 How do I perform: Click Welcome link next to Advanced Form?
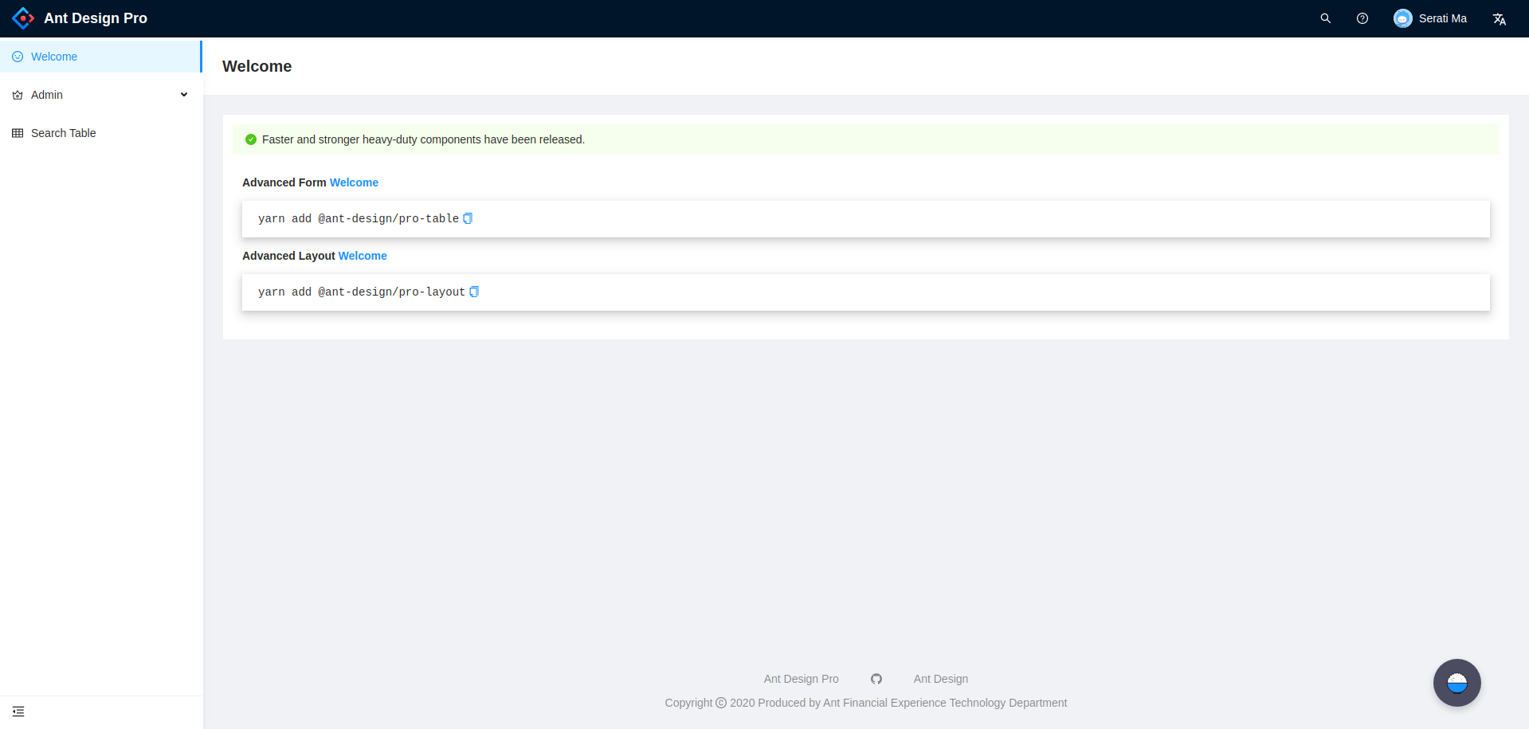click(354, 182)
